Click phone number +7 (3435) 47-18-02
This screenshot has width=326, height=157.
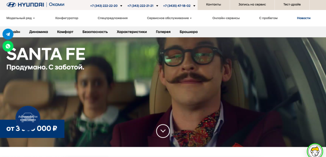(177, 6)
